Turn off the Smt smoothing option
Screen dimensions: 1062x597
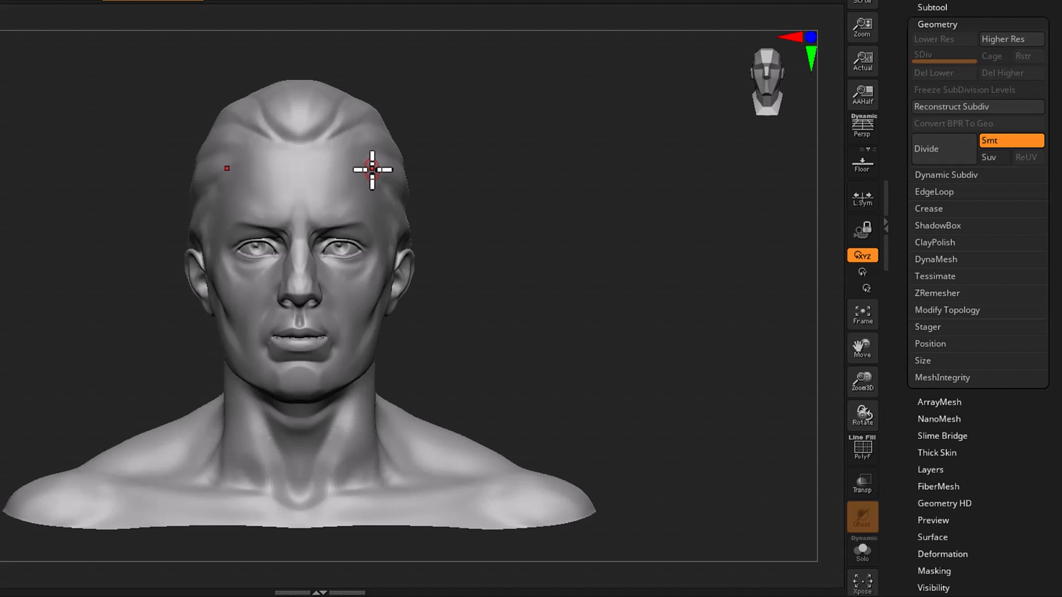tap(1012, 141)
